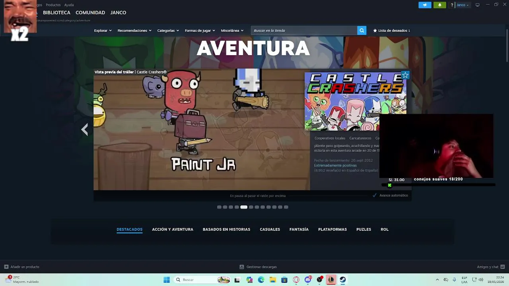
Task: Open the announcements megaphone icon
Action: tap(425, 5)
